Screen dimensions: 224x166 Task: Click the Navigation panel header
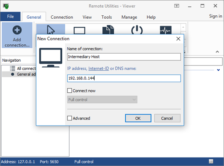19,60
